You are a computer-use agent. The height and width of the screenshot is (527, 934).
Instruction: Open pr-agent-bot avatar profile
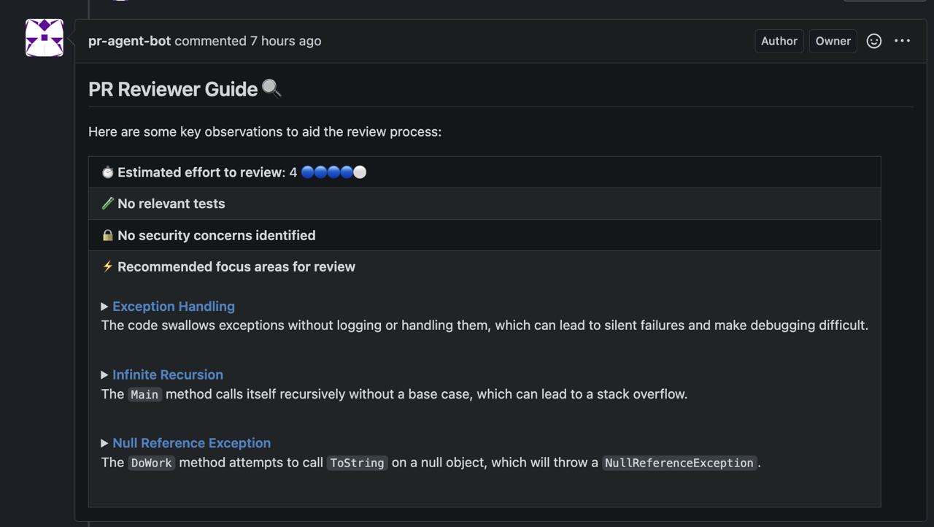click(x=45, y=38)
